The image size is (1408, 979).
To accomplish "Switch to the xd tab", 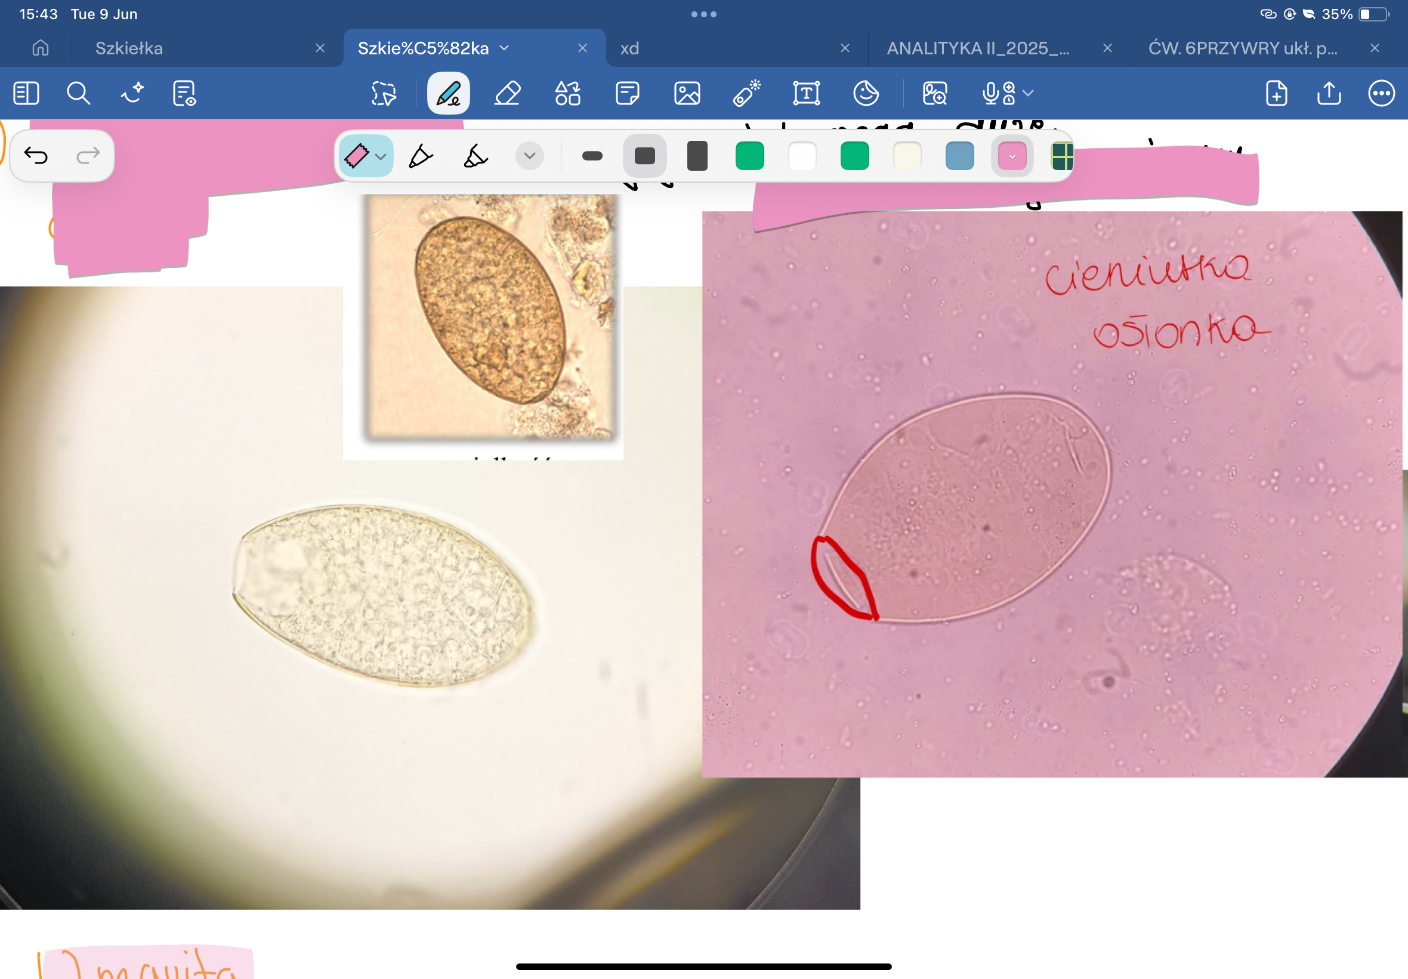I will 629,48.
